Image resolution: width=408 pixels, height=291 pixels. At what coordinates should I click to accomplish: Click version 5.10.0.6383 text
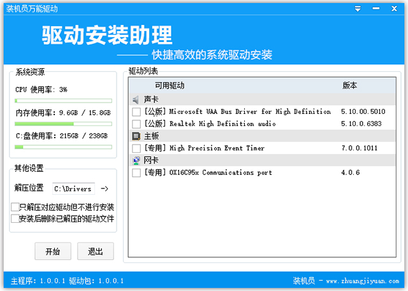(x=361, y=124)
